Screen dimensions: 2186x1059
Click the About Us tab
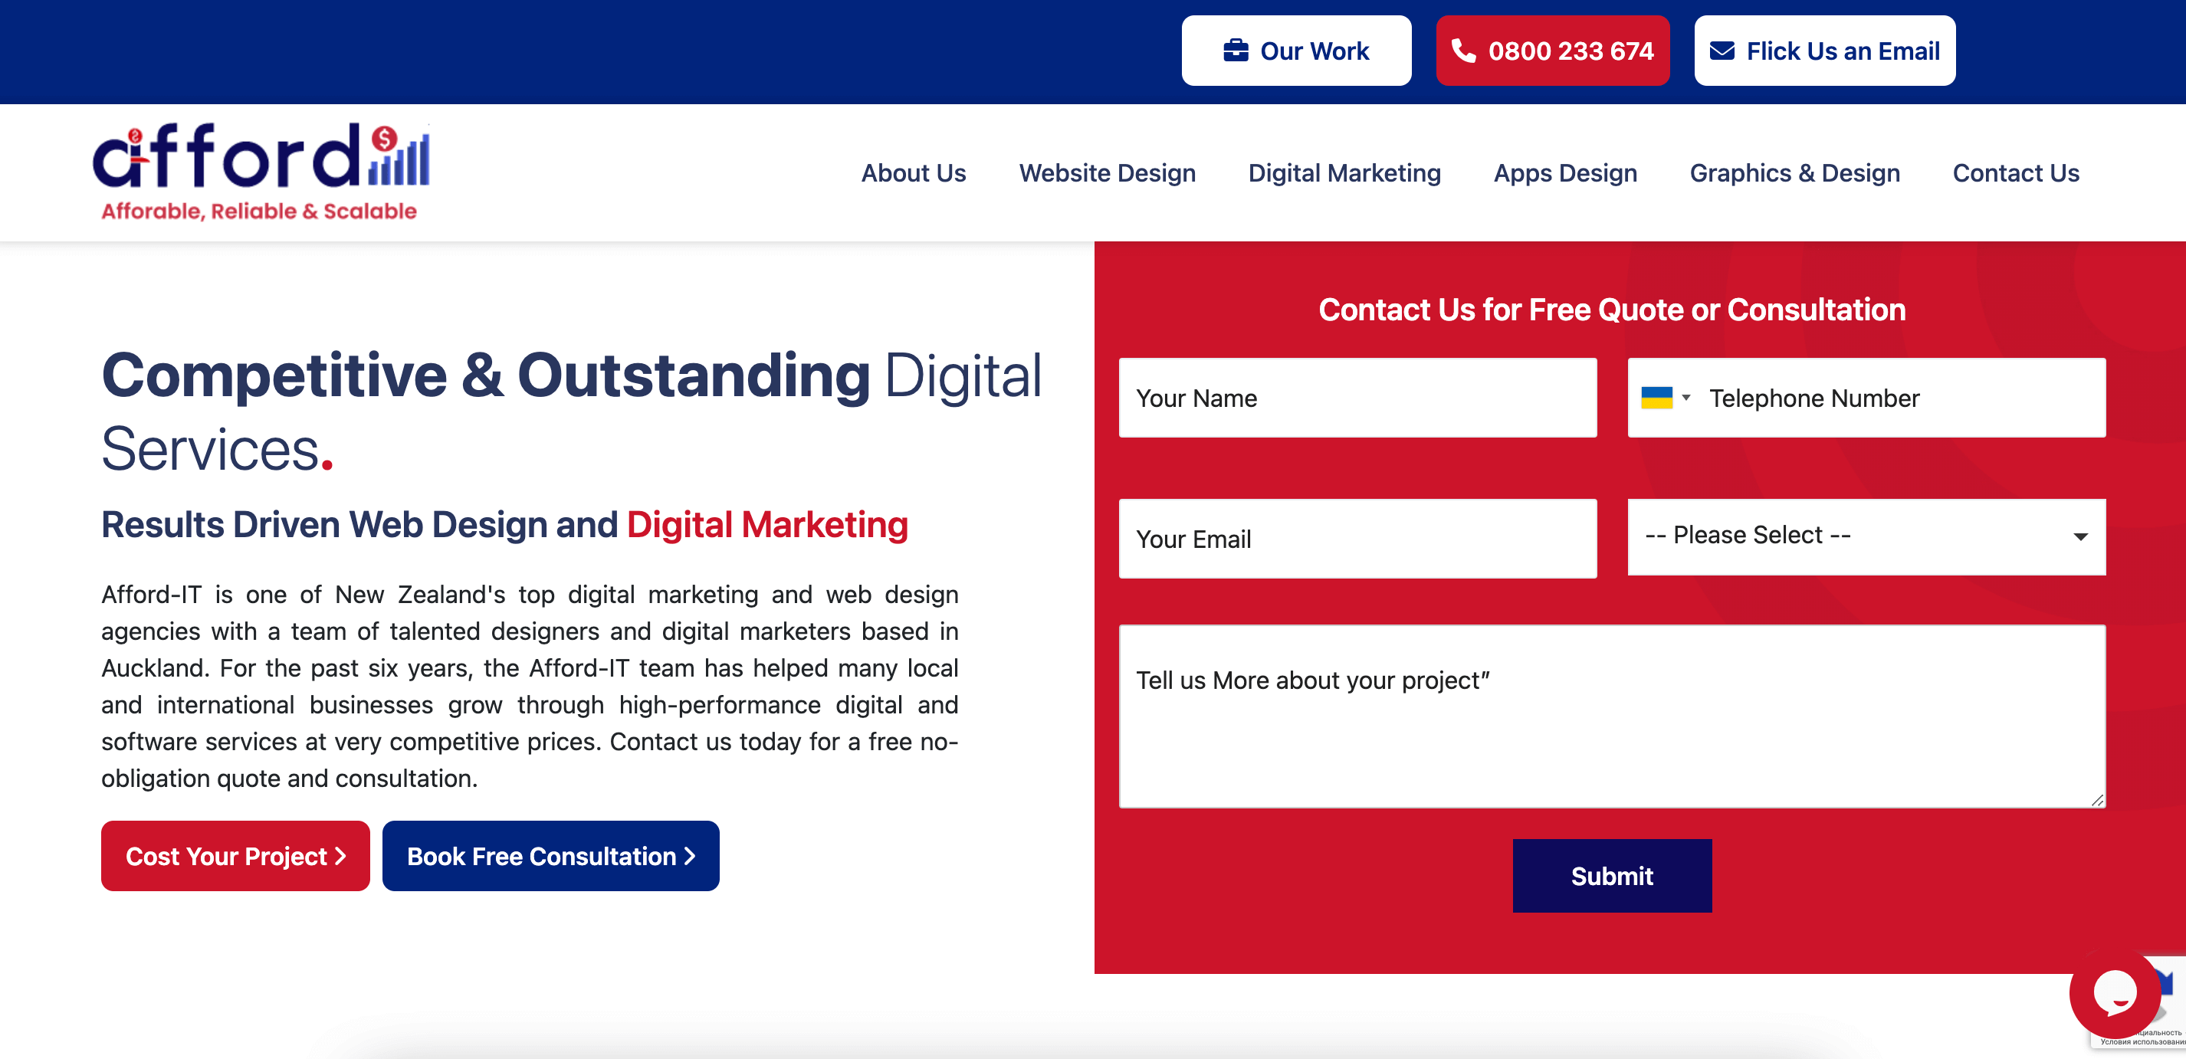tap(913, 172)
